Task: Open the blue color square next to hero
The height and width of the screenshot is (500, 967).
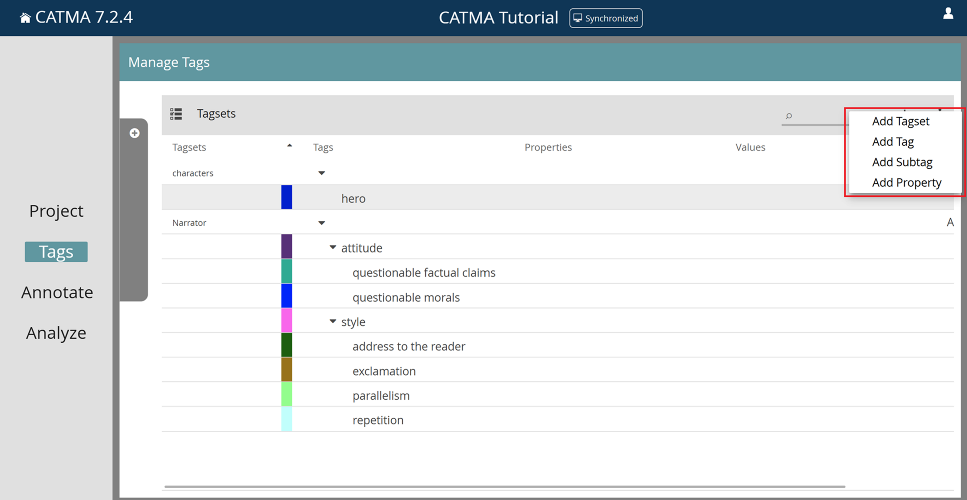Action: pyautogui.click(x=286, y=197)
